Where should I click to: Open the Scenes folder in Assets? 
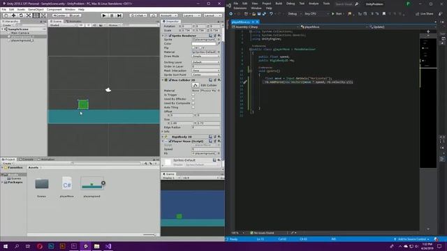(x=42, y=184)
